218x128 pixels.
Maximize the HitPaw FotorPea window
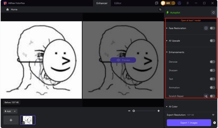(x=204, y=3)
